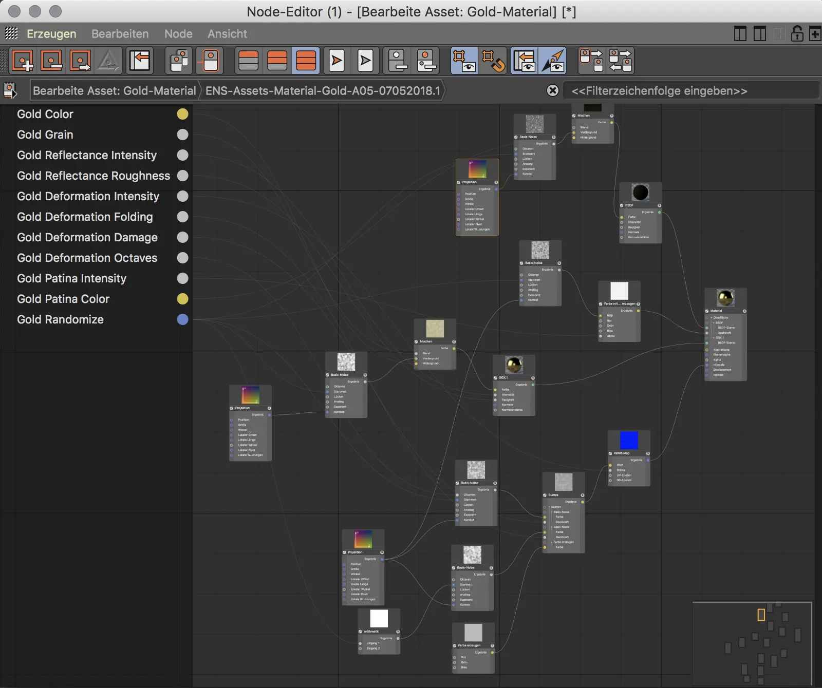
Task: Click the two-way node wiring arrows icon
Action: [620, 61]
